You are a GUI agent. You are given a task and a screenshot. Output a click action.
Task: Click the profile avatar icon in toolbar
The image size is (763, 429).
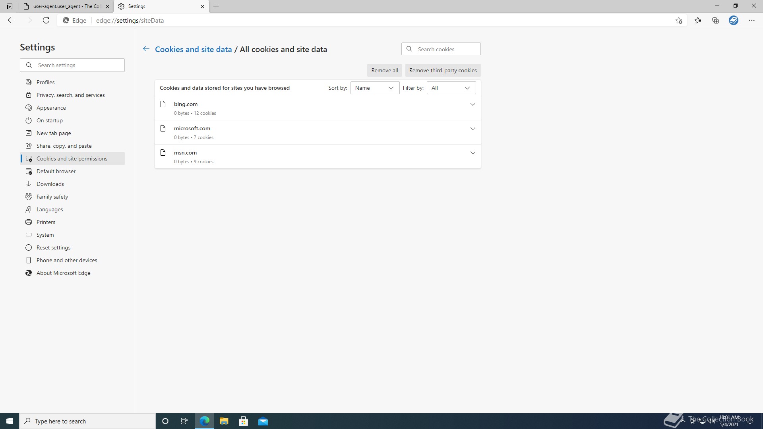pyautogui.click(x=733, y=20)
